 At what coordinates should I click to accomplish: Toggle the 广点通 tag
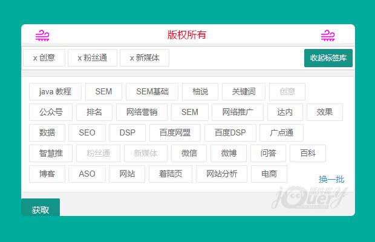pyautogui.click(x=281, y=133)
